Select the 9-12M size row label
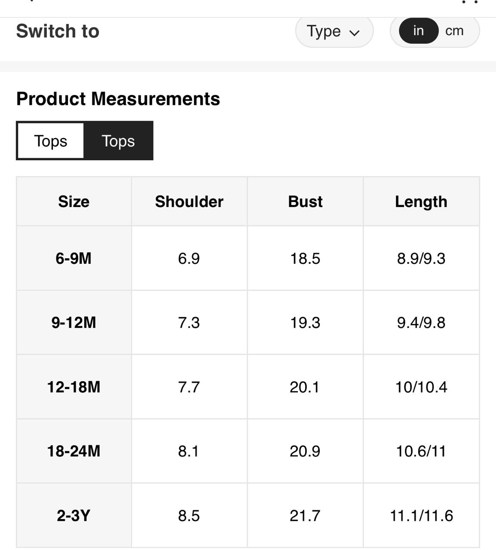 point(74,323)
